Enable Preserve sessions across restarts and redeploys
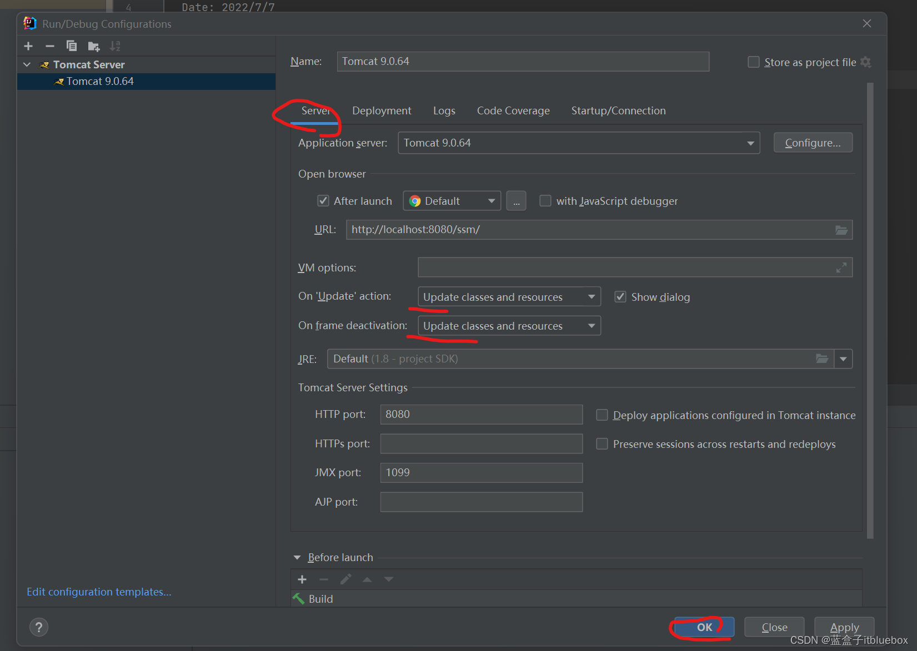Viewport: 917px width, 651px height. click(602, 444)
